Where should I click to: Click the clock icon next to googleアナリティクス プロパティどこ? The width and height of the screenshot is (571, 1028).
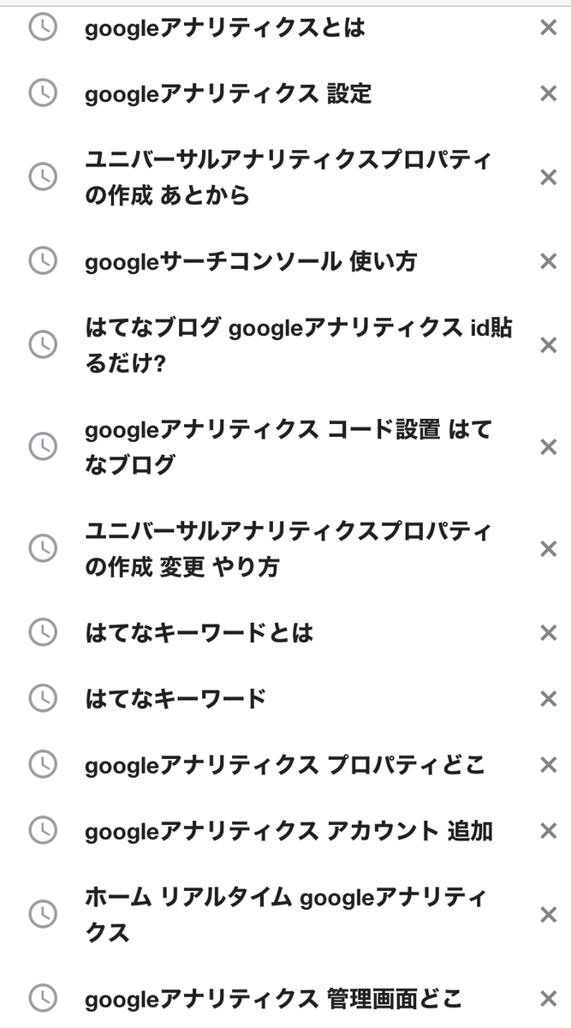[x=41, y=765]
